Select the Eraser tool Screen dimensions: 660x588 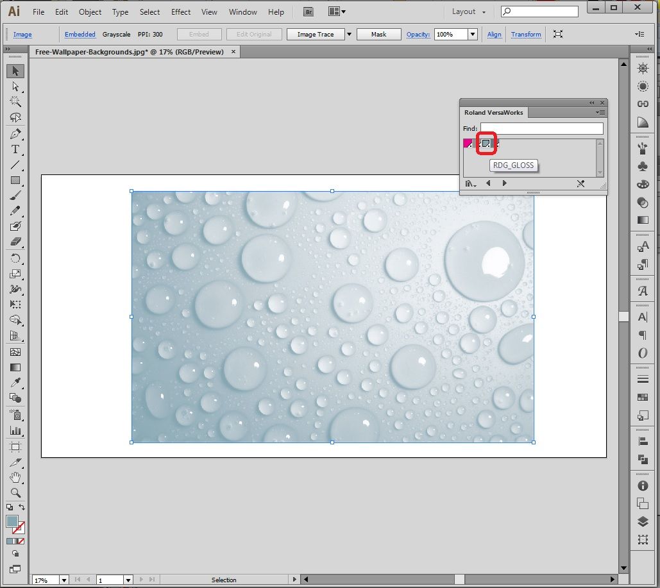coord(15,242)
